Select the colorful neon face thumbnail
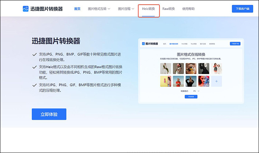Screen dimensions: 259x153 click(x=204, y=81)
